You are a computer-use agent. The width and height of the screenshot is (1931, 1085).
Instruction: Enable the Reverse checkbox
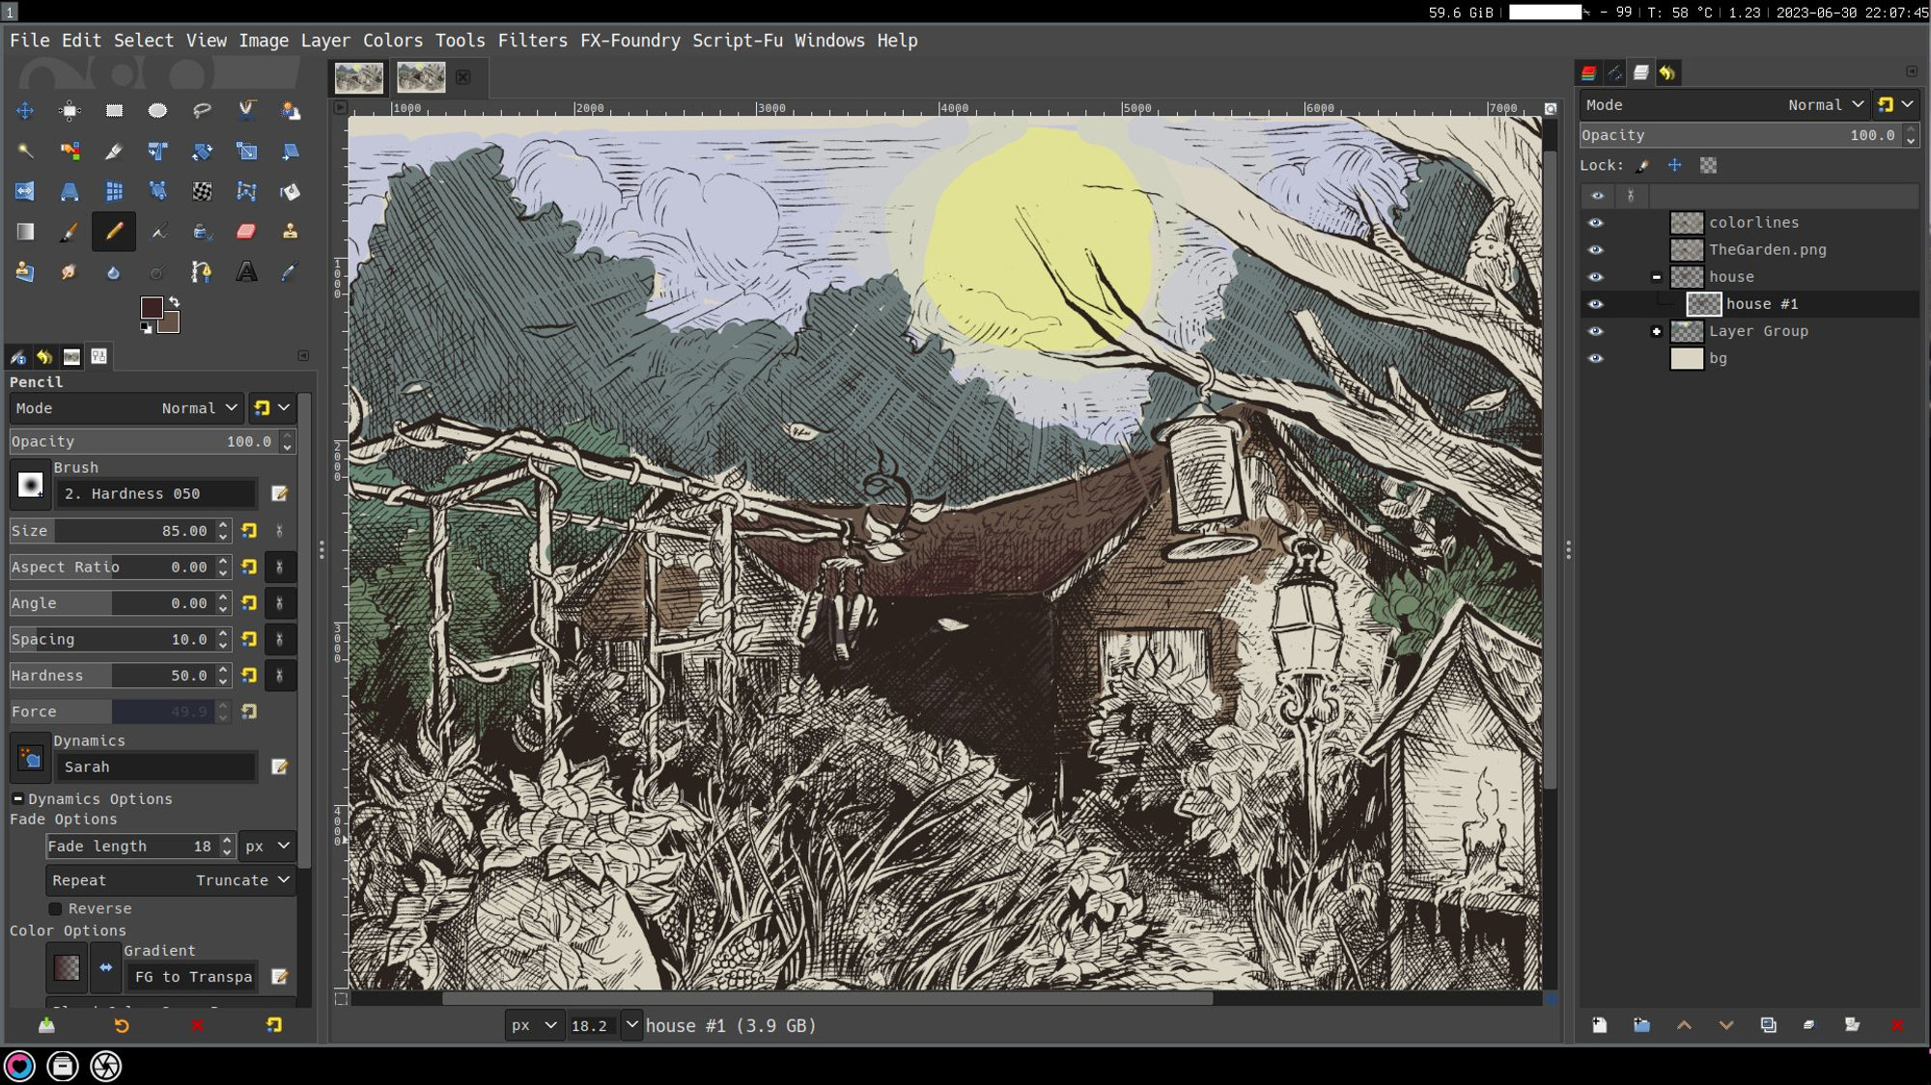point(56,908)
